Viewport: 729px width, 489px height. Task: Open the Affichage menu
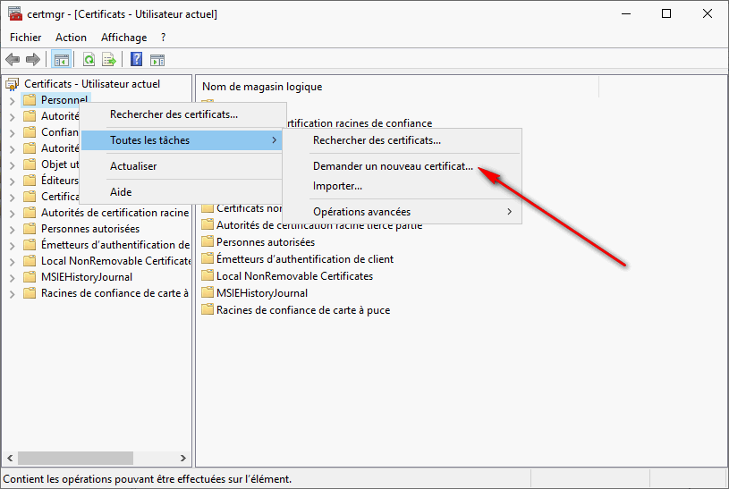[123, 38]
